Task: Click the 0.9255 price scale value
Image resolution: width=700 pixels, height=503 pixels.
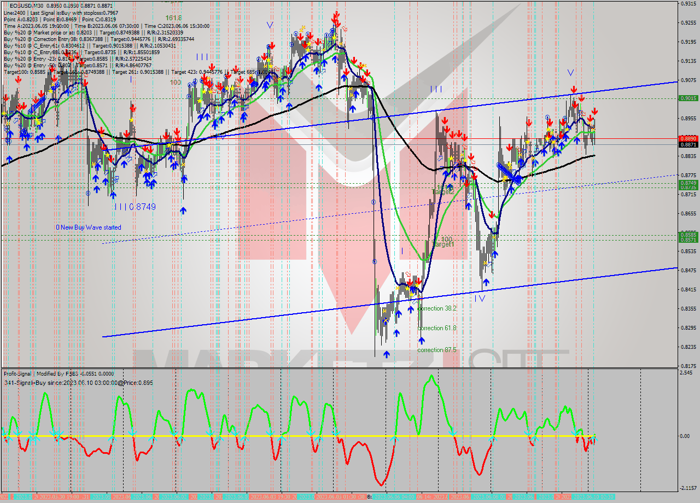Action: point(688,23)
